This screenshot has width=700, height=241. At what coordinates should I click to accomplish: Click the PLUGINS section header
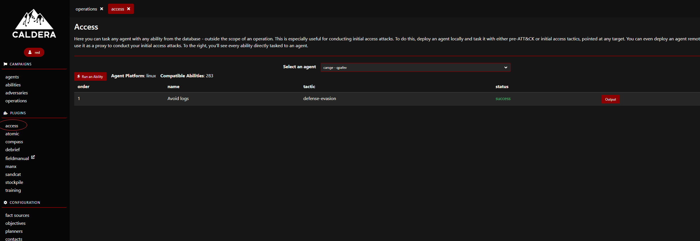click(18, 113)
